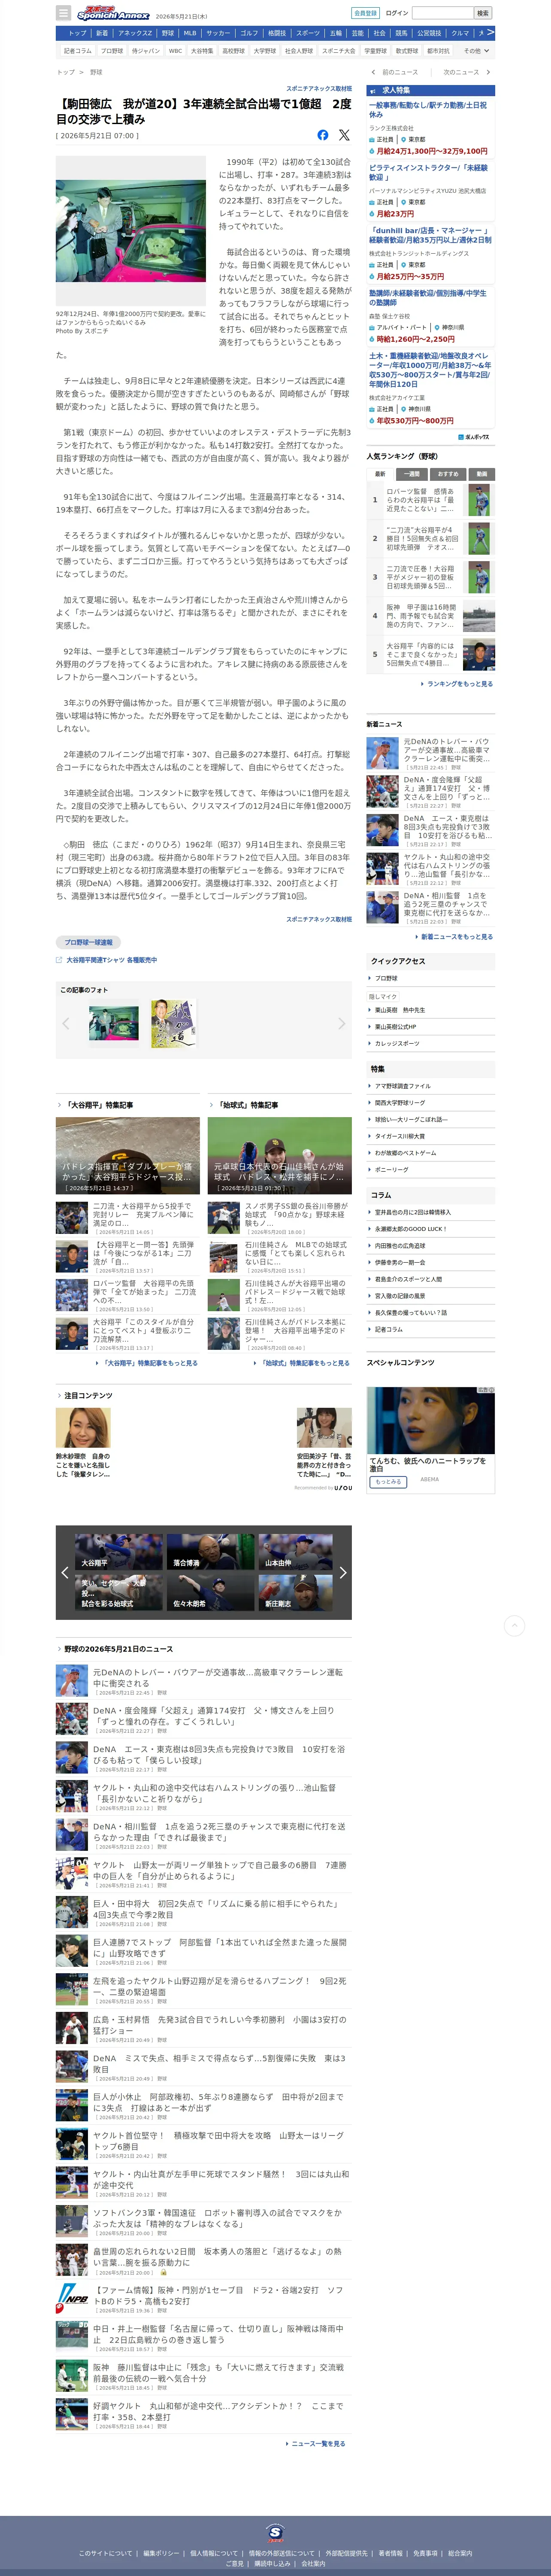Open the アマ野球調査ファイル feature link
Screen dimensions: 551x2576
click(403, 1086)
